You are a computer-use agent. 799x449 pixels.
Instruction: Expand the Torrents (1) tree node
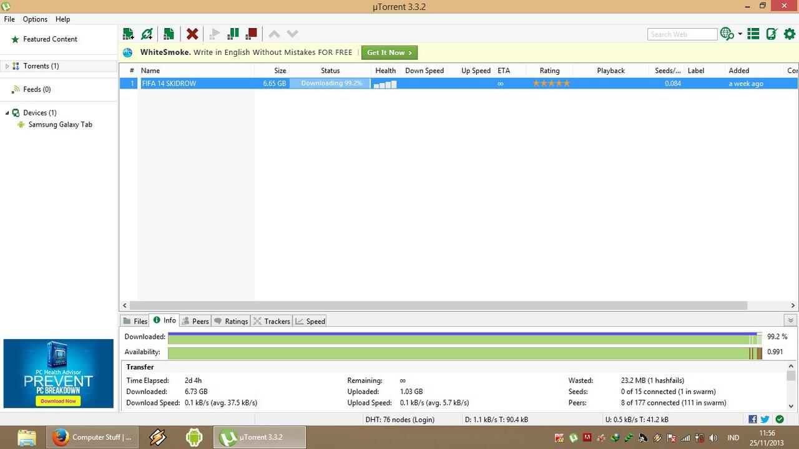pyautogui.click(x=7, y=66)
